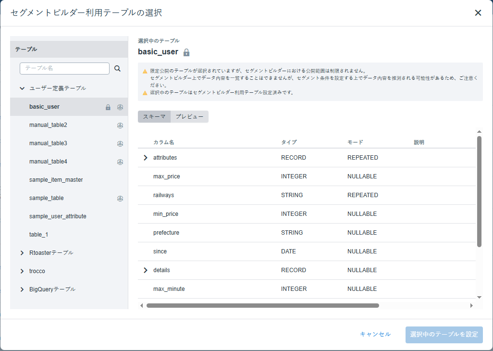Click the horizontal scrollbar of schema table
The image size is (493, 351).
coord(262,305)
